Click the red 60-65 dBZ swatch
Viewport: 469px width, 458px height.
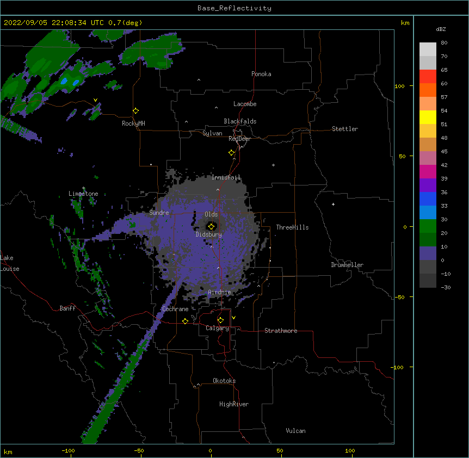pos(428,77)
